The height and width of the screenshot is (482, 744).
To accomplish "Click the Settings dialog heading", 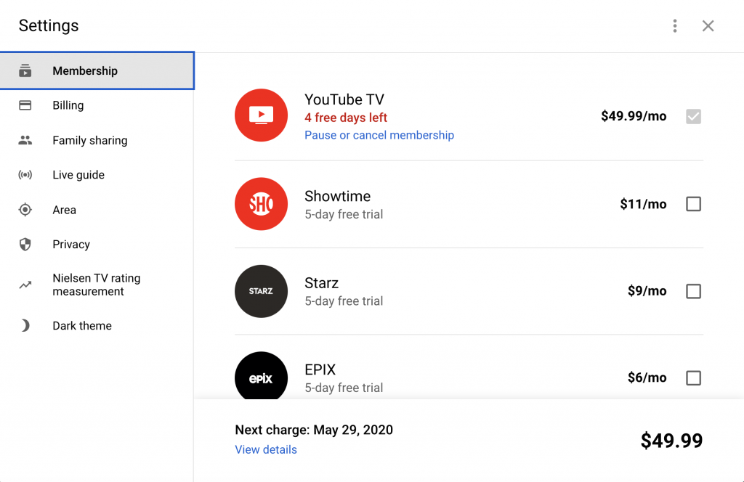I will pyautogui.click(x=49, y=25).
